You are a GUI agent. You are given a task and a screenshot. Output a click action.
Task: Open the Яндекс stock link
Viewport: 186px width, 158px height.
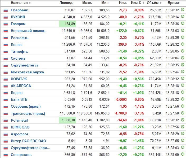pos(17,93)
